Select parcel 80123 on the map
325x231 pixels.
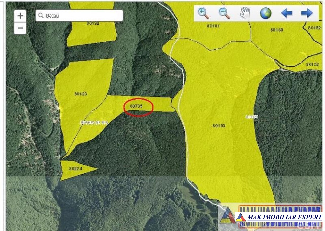tap(81, 94)
